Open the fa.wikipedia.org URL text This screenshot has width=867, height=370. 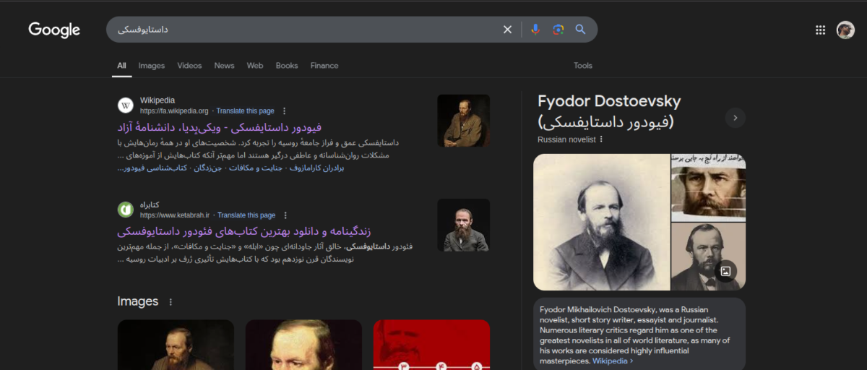pyautogui.click(x=174, y=111)
